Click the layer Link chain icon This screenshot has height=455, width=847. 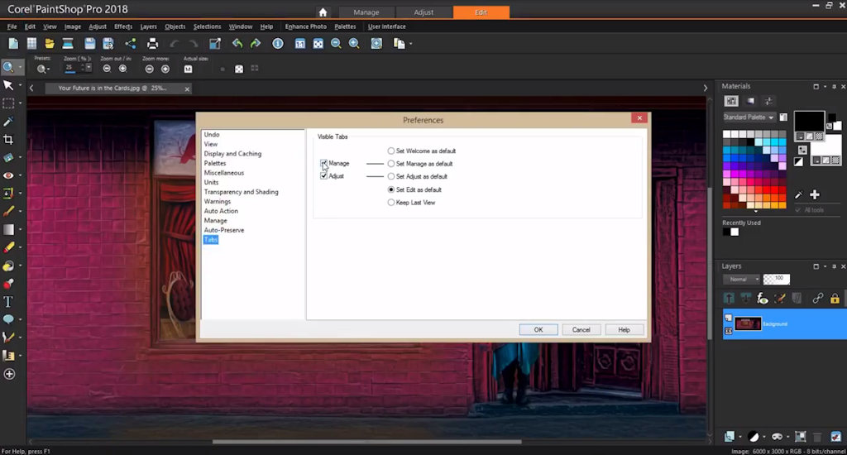pos(818,299)
